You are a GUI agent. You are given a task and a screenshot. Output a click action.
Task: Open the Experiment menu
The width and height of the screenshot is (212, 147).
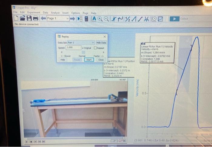click(x=34, y=12)
